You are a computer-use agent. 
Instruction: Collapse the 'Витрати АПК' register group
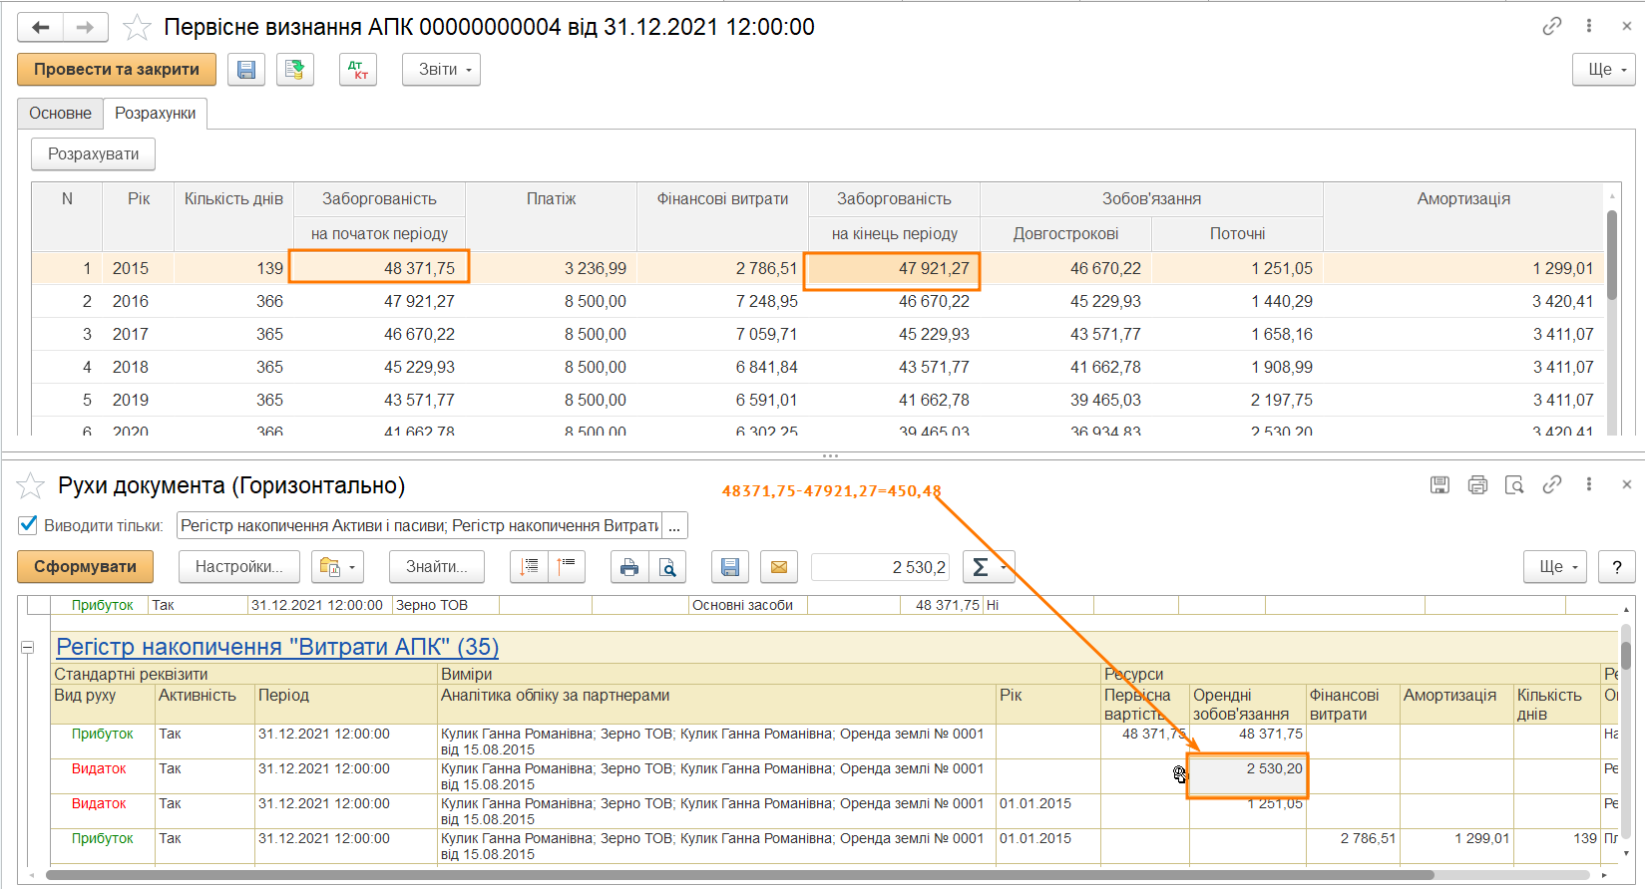[28, 648]
